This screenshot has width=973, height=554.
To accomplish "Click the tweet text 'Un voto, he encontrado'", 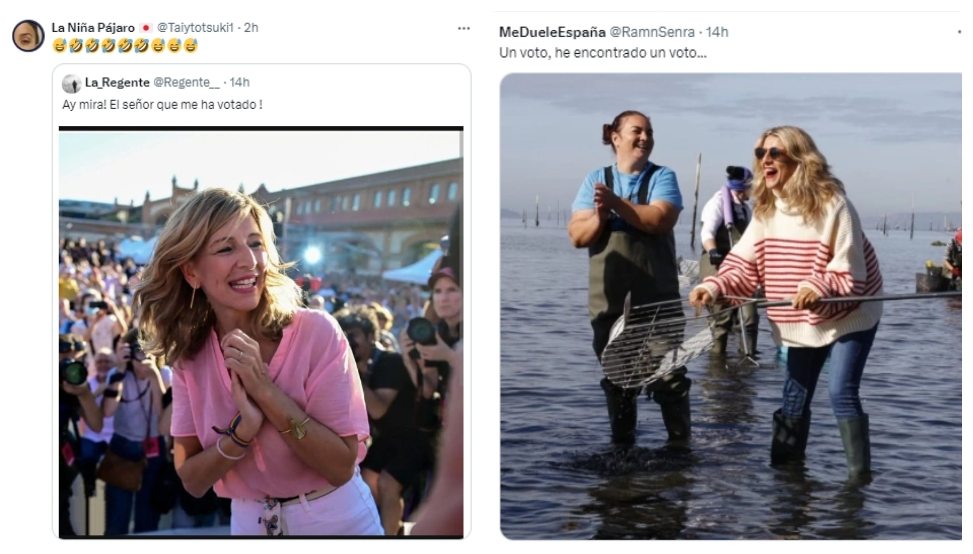I will [x=602, y=53].
